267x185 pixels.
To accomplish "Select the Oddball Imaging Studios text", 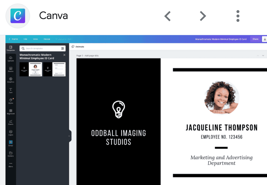I will [119, 137].
